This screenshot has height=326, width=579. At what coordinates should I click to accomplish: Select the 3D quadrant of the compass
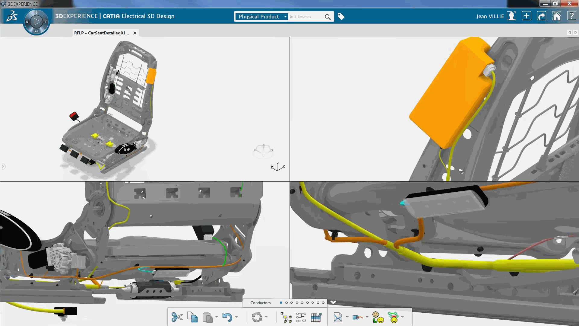[27, 22]
